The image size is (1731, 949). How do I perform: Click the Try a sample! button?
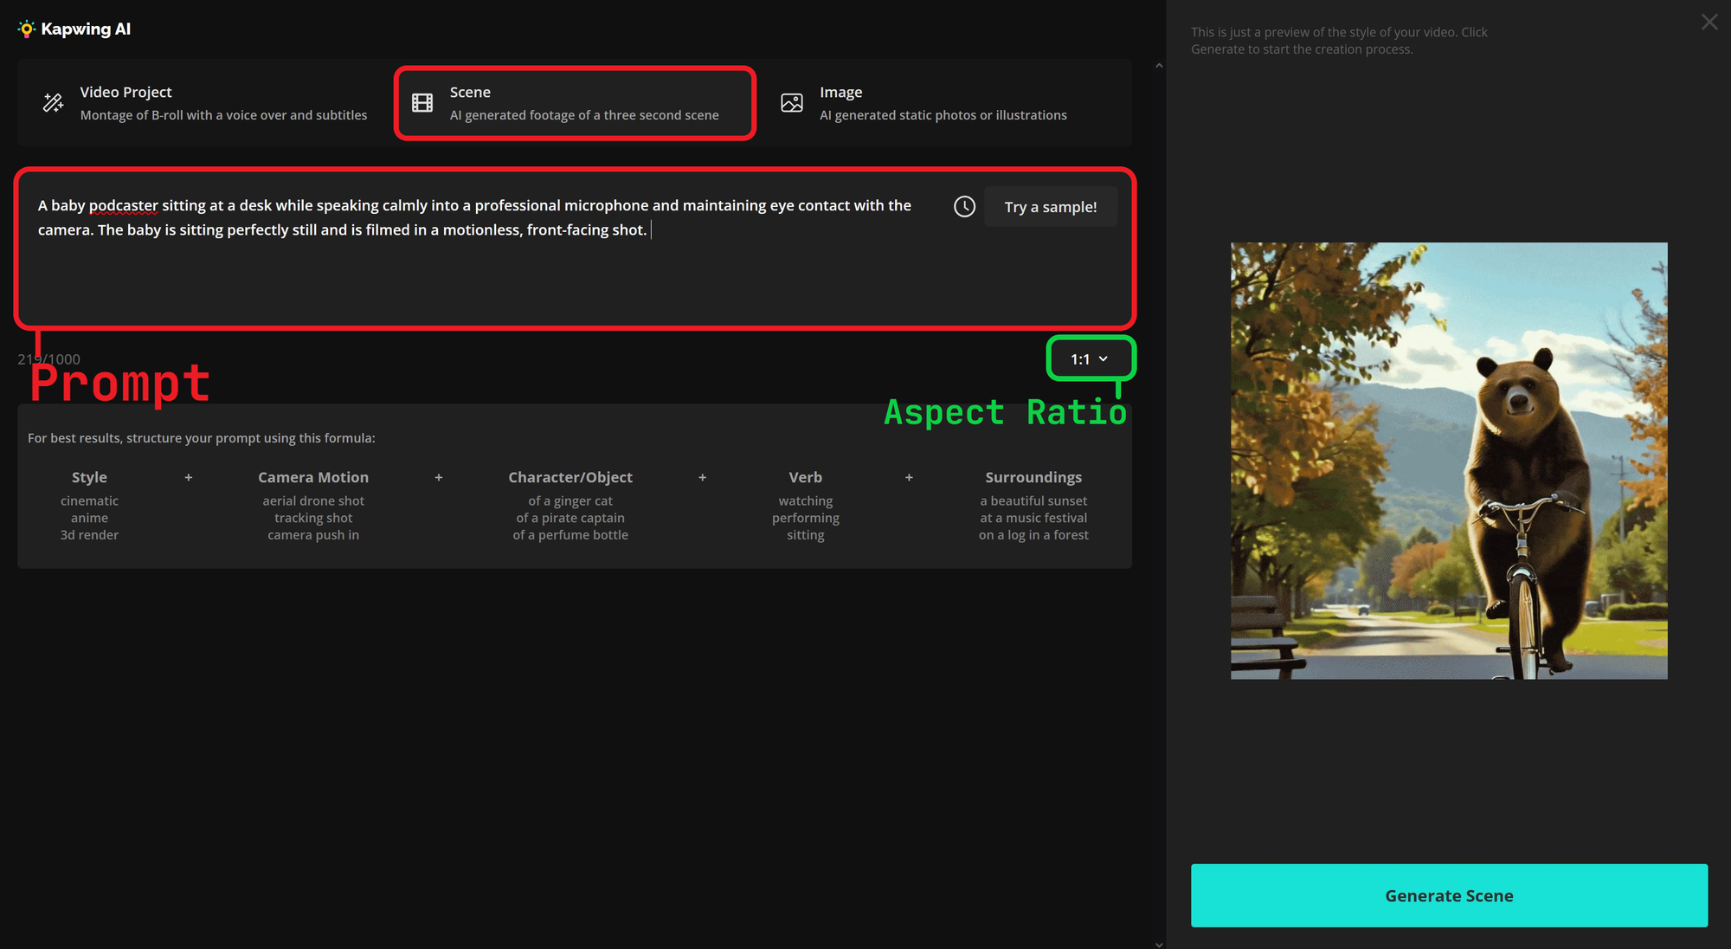pyautogui.click(x=1050, y=207)
